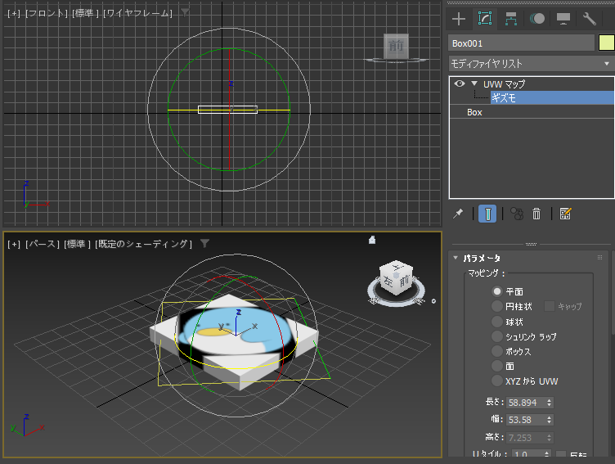615x464 pixels.
Task: Click the Pin Stack icon
Action: pyautogui.click(x=458, y=214)
